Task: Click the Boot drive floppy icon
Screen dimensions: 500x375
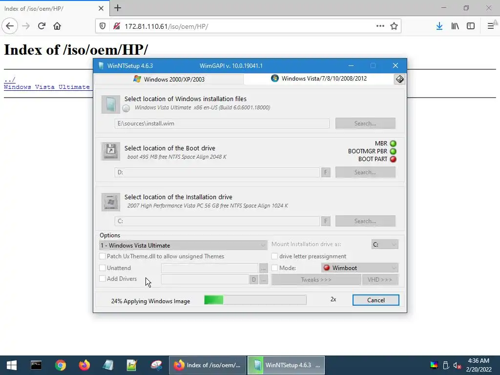Action: [111, 151]
